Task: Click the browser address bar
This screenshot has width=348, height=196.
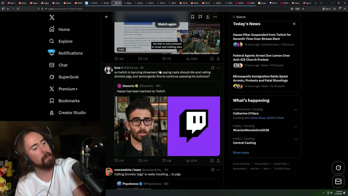Action: [163, 9]
